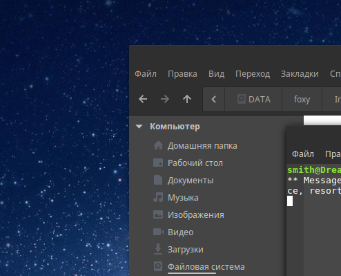Show earlier path segments with the path bar chevron
Viewport: 341px width, 276px height.
(214, 100)
